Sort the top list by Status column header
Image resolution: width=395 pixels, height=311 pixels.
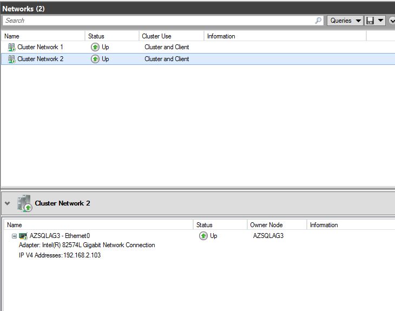point(111,36)
